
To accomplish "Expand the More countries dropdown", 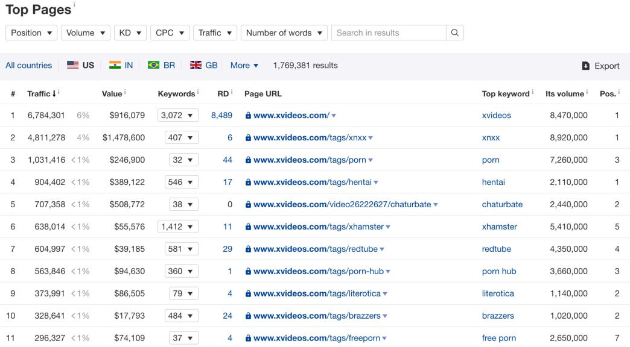I will tap(244, 66).
